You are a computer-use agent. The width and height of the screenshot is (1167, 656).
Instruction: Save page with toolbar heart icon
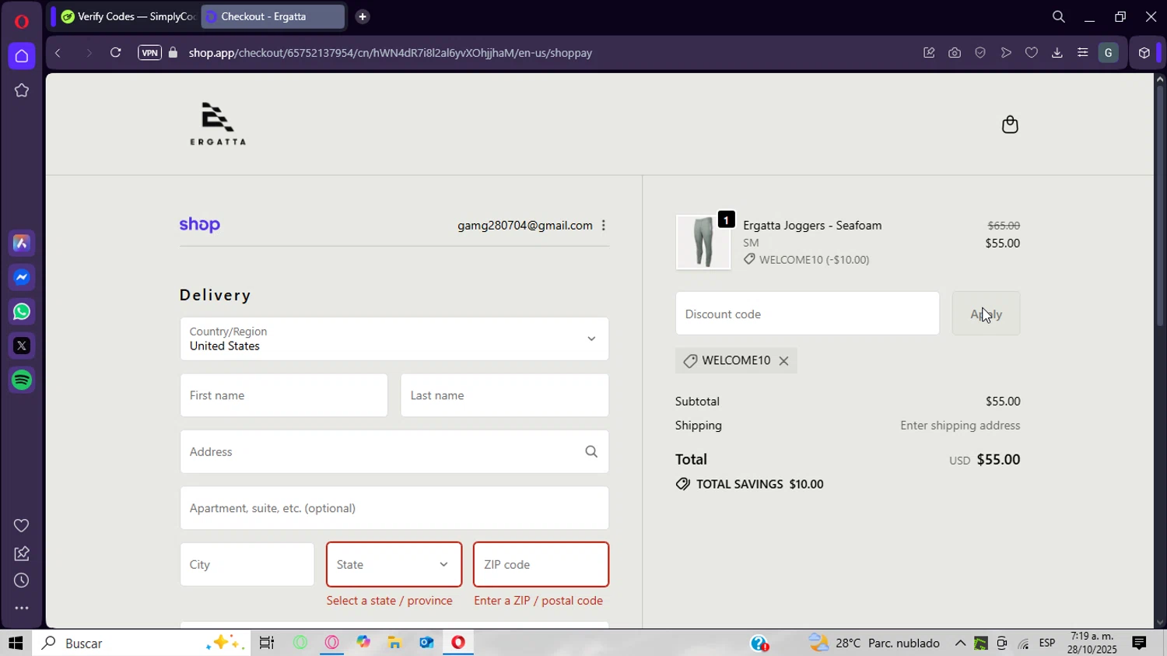pos(1032,53)
